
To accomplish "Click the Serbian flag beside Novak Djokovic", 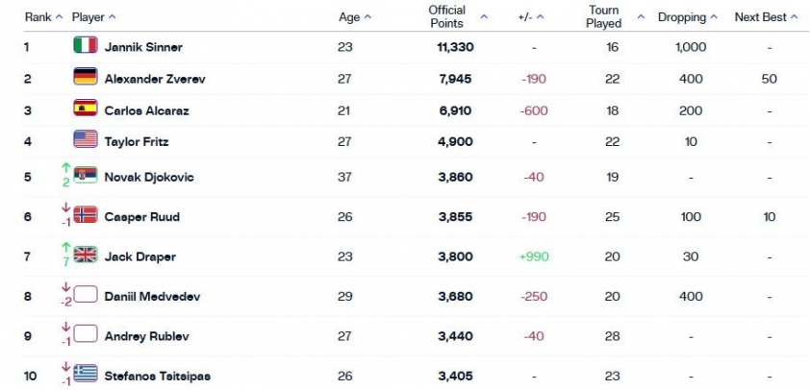I will pos(86,176).
